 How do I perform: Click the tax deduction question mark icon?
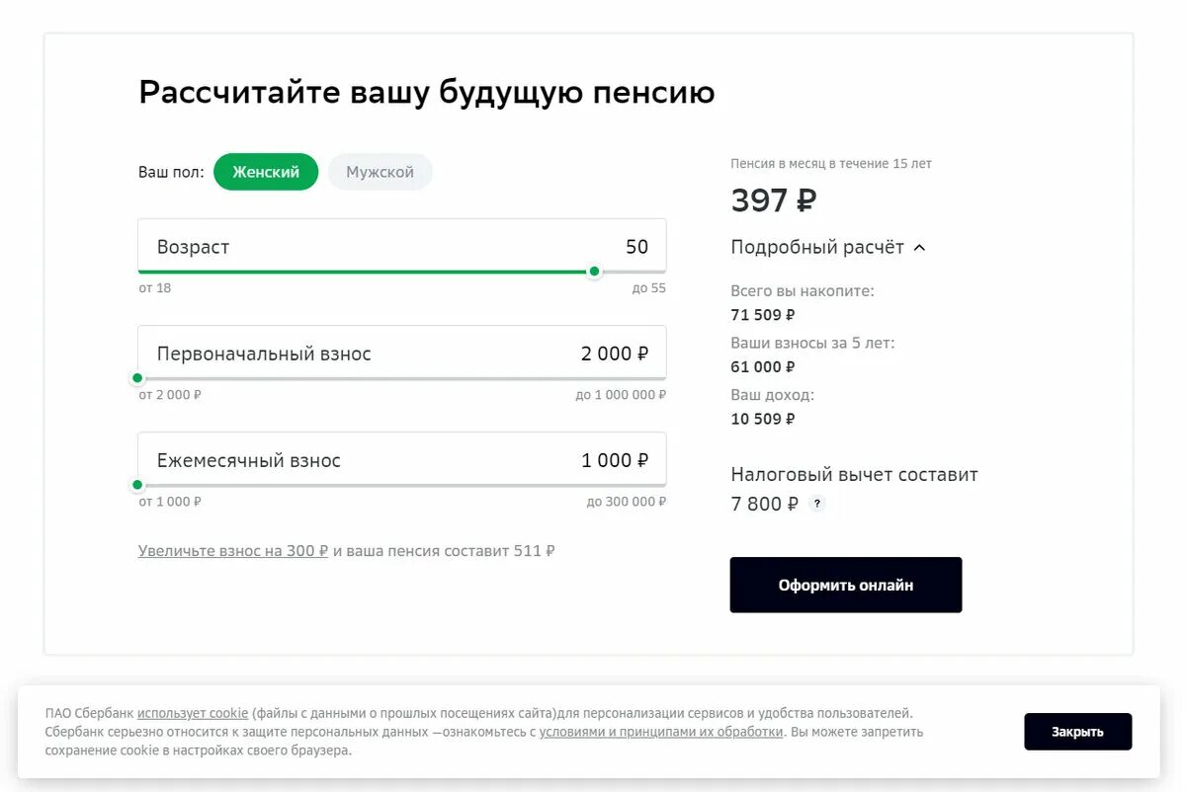(x=816, y=504)
